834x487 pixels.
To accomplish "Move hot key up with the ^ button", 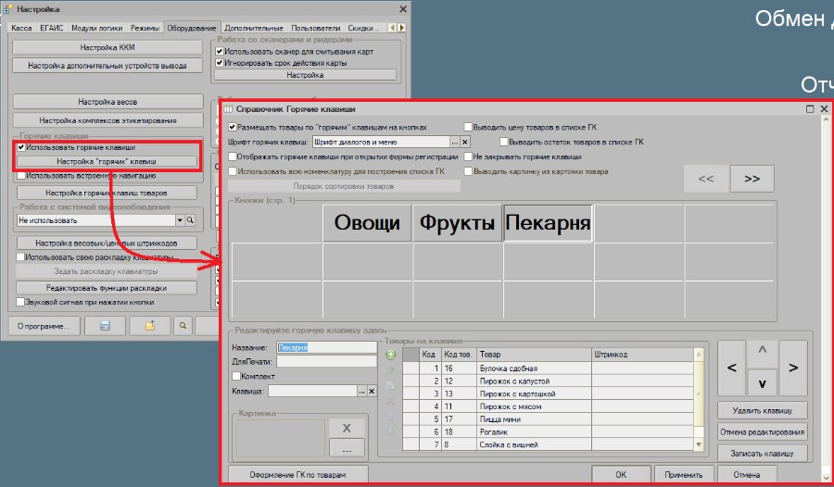I will pos(763,352).
